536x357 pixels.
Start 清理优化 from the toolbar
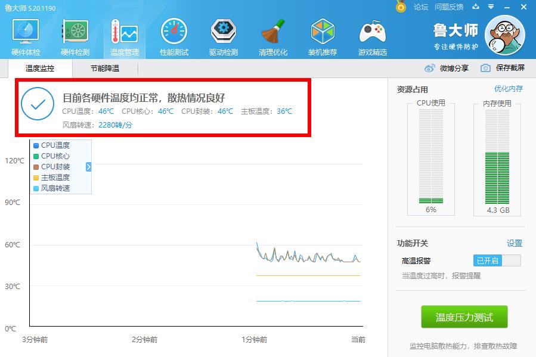tap(272, 36)
